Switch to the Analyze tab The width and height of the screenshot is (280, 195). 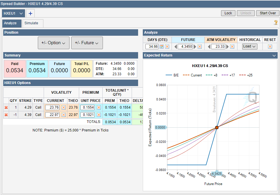(12, 23)
